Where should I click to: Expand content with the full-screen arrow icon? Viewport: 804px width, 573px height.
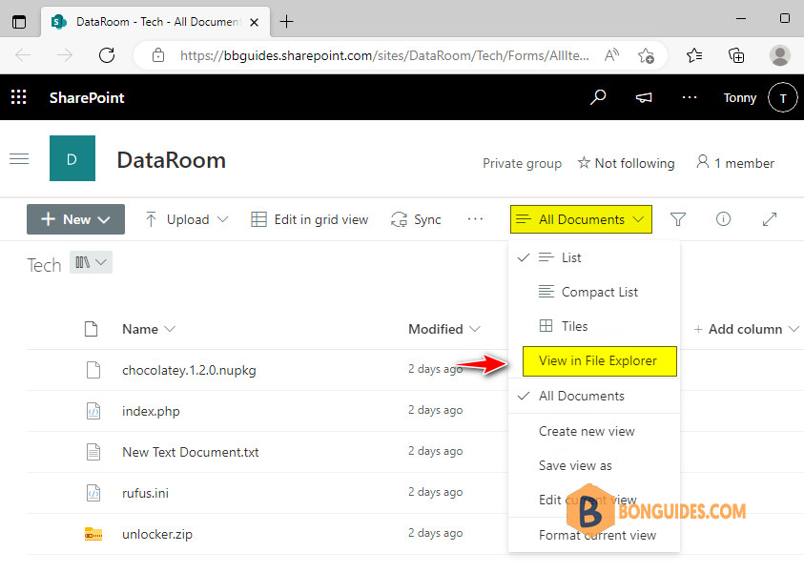pyautogui.click(x=769, y=219)
